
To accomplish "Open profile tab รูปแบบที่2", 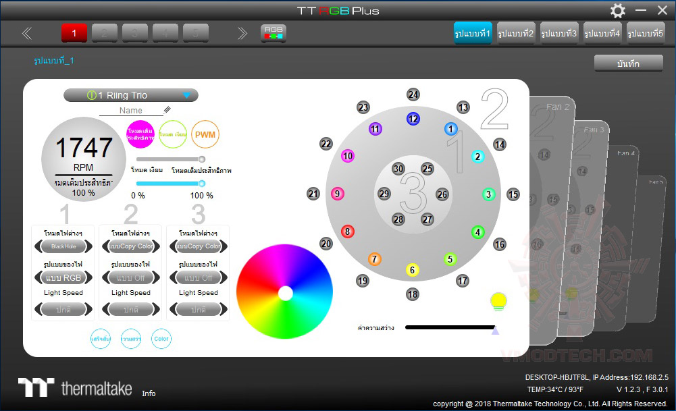I will point(516,33).
